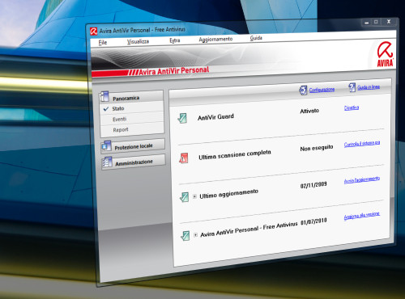Screen dimensions: 405x299
Task: Click the Protezione locale icon
Action: tap(106, 146)
